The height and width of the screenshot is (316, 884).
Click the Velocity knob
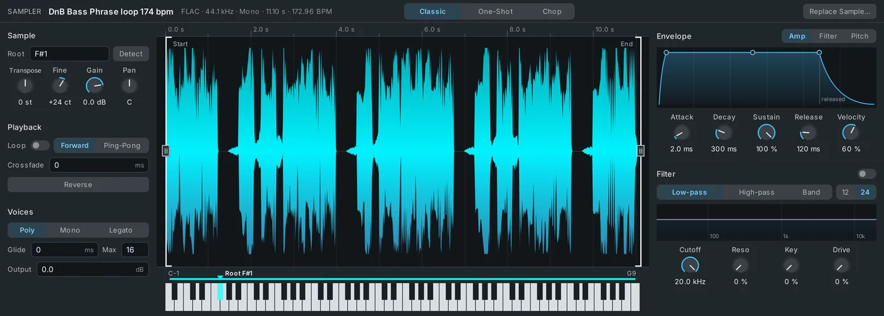pos(851,132)
